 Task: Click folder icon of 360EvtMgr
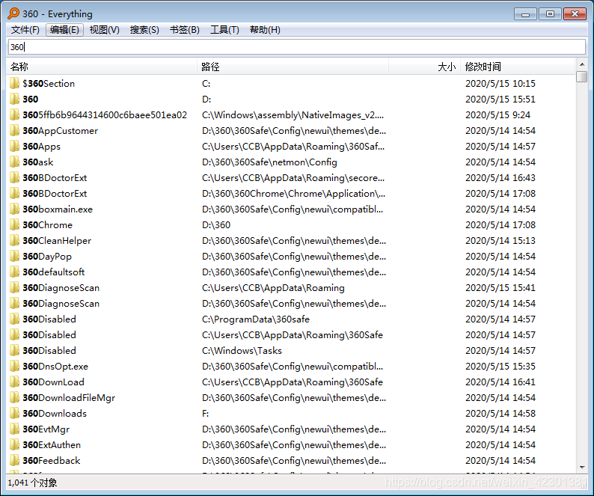[14, 429]
